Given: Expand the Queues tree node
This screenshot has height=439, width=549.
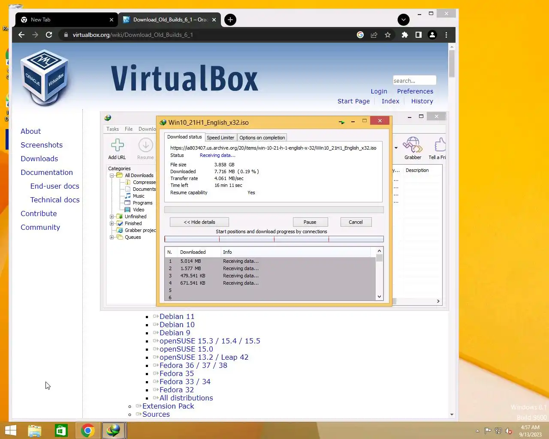Looking at the screenshot, I should pos(112,237).
